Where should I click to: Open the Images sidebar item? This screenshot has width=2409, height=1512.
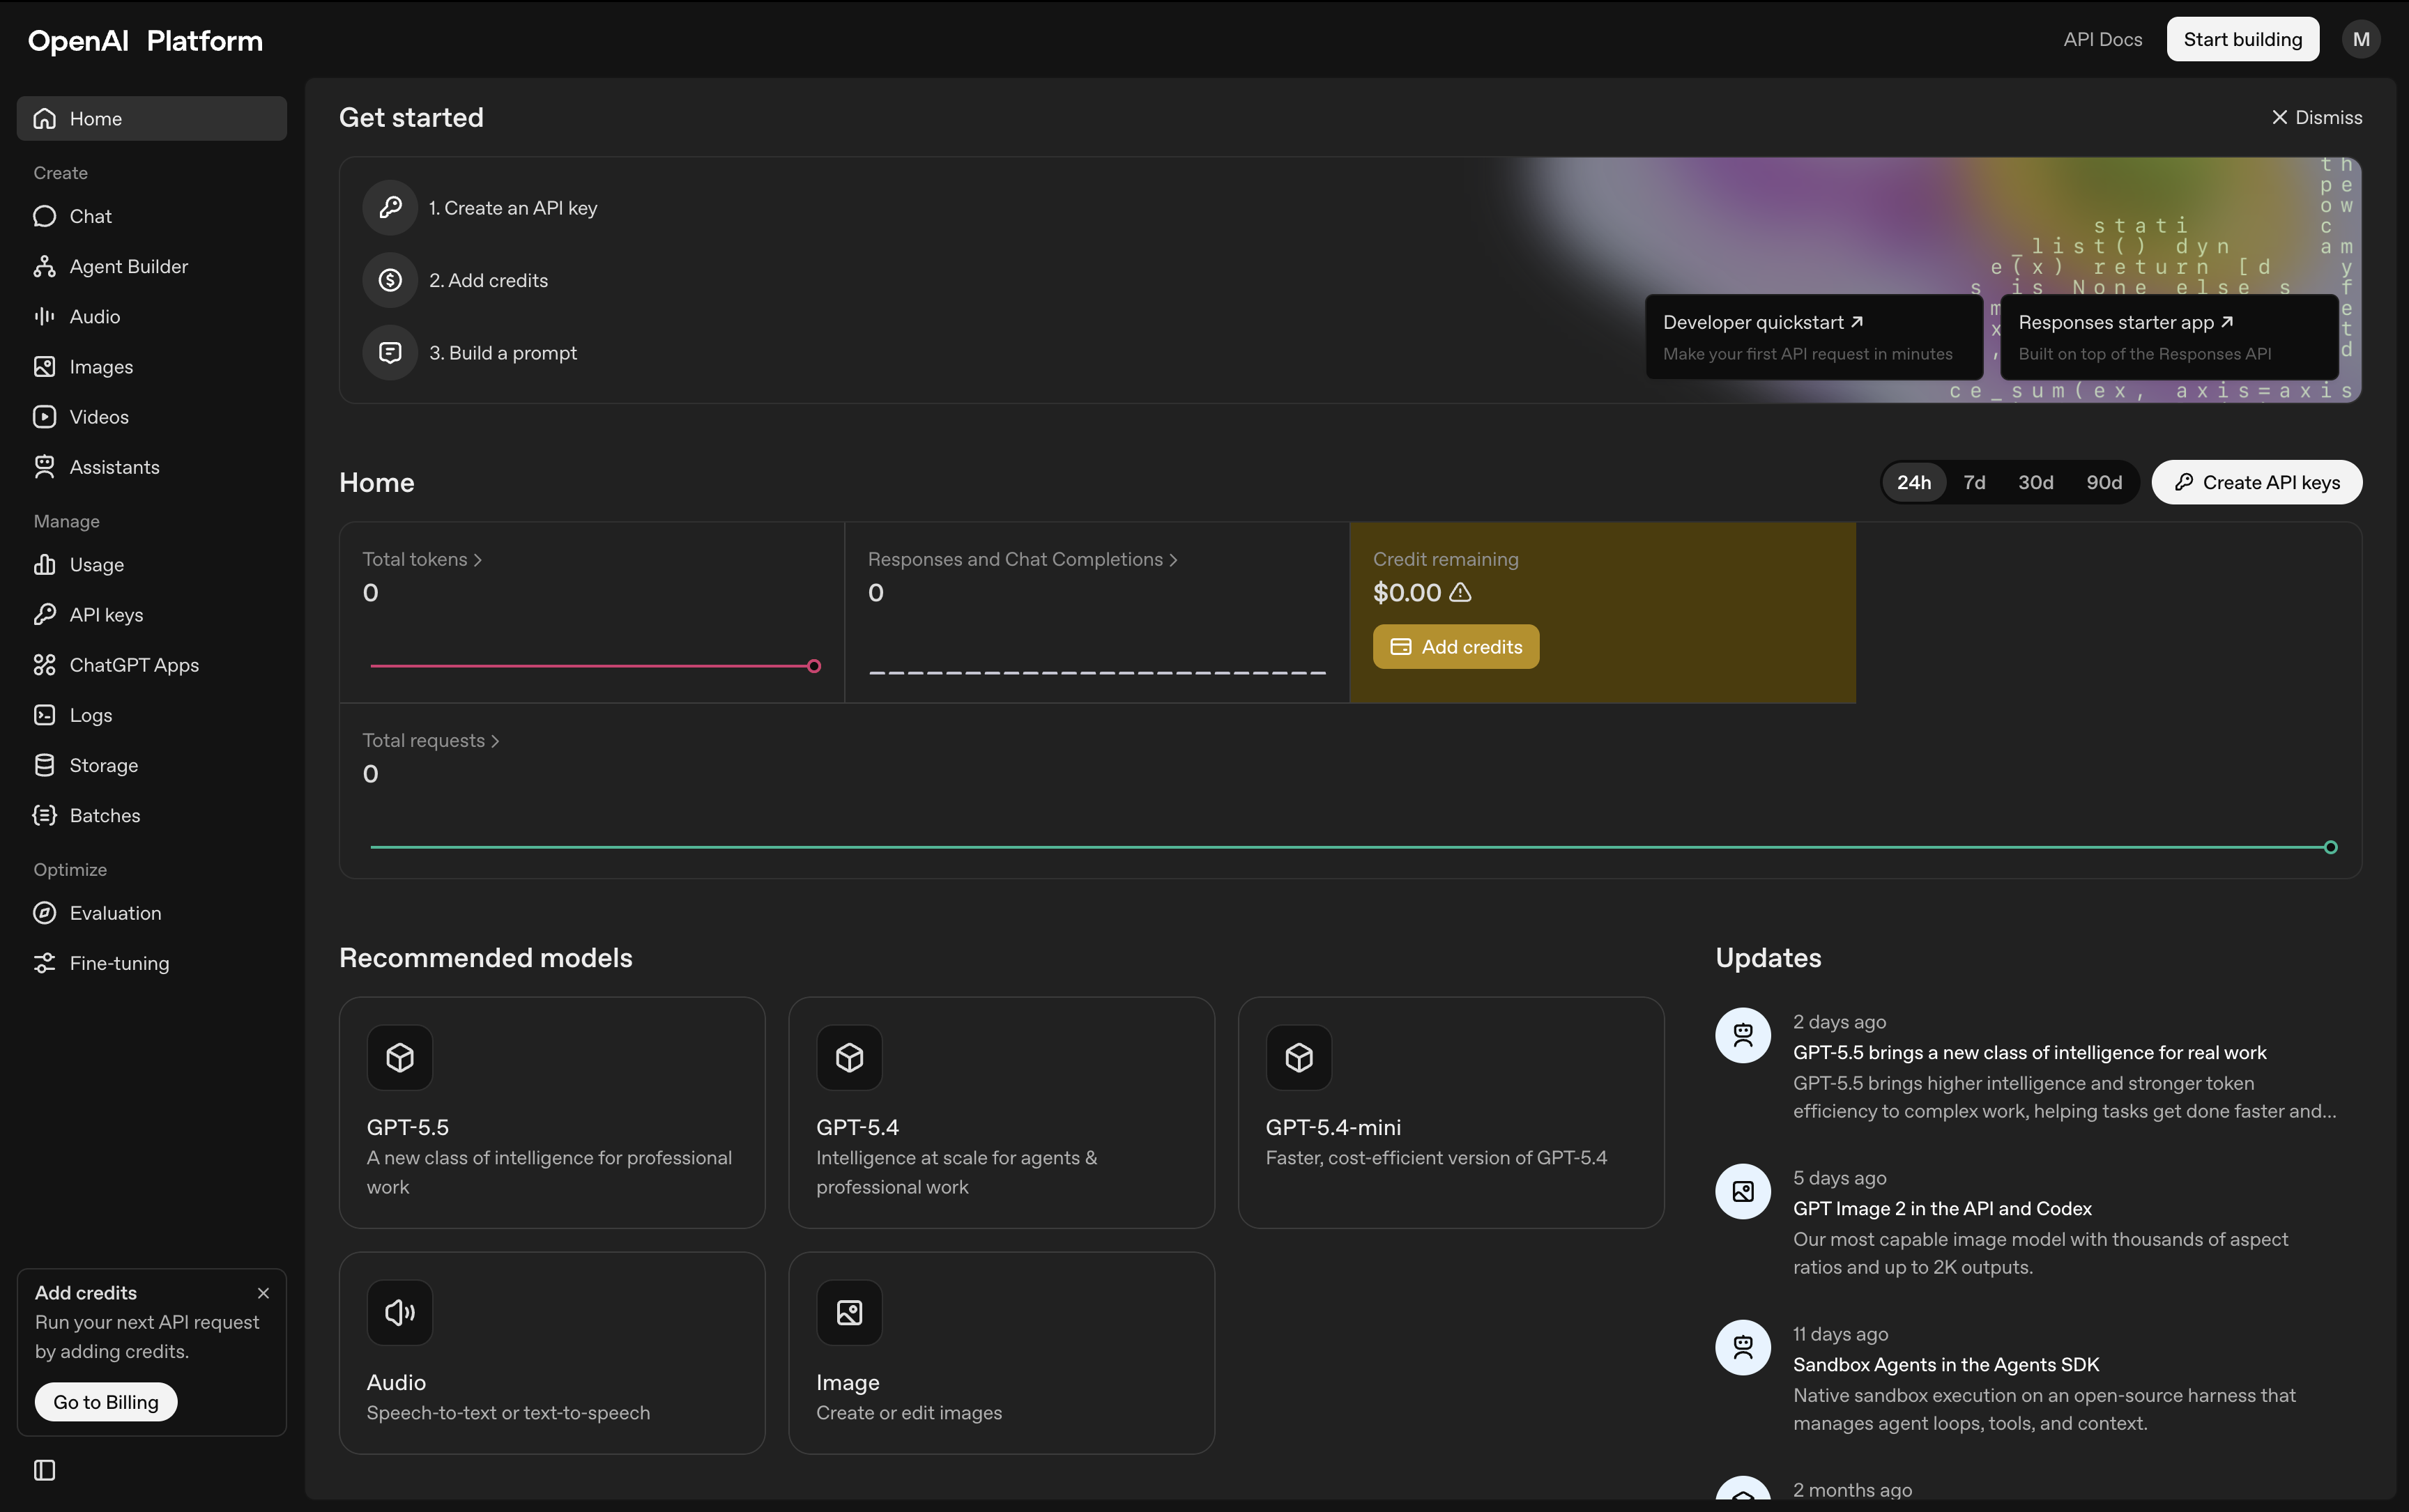click(x=151, y=367)
